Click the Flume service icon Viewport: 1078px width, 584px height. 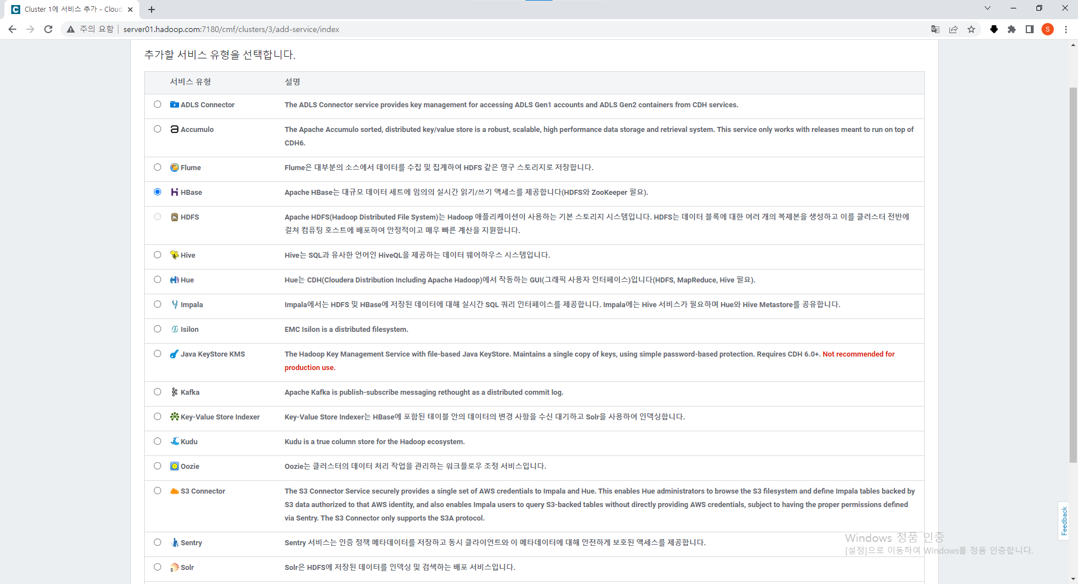click(175, 167)
